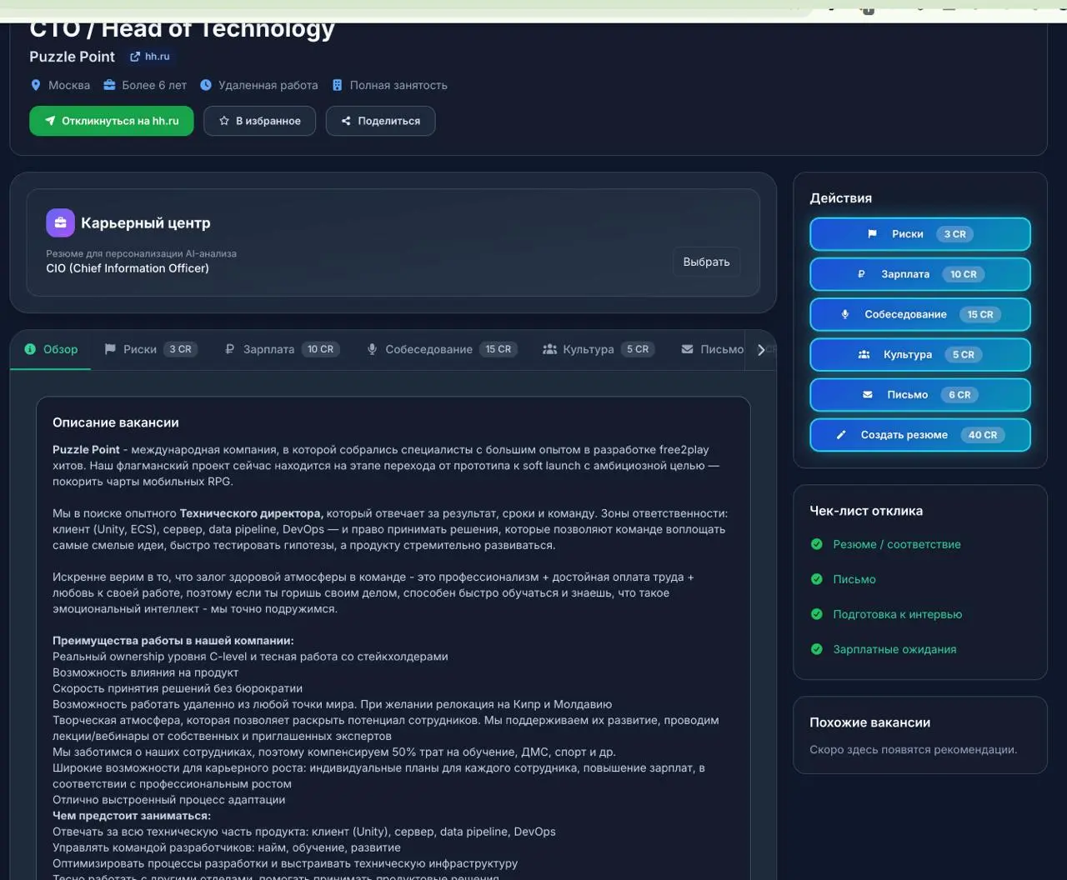
Task: Click the Чем предстоит заниматься subheading
Action: pyautogui.click(x=132, y=816)
